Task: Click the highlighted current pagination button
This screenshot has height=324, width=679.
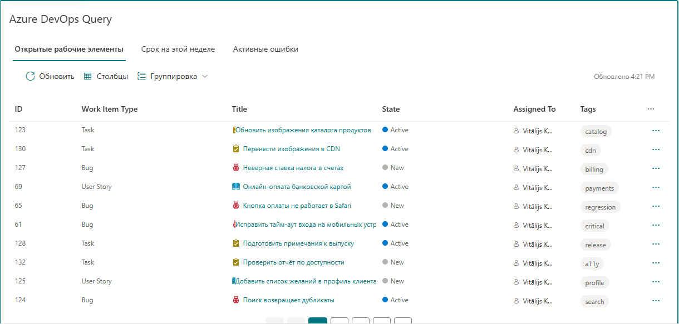Action: 318,321
